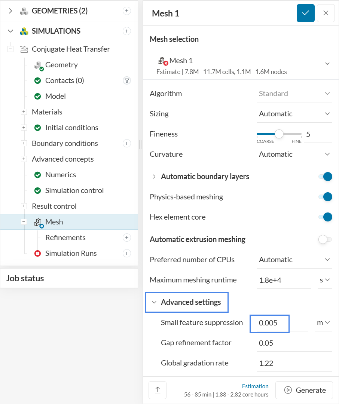339x404 pixels.
Task: Close the Mesh 1 panel
Action: pos(326,13)
